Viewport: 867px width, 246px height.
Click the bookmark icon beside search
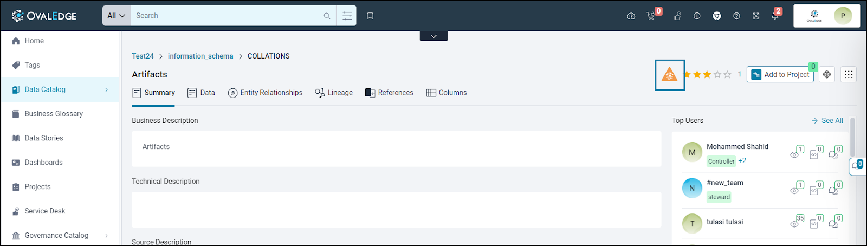[x=370, y=16]
